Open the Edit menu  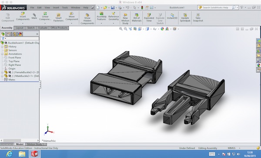tap(39, 7)
